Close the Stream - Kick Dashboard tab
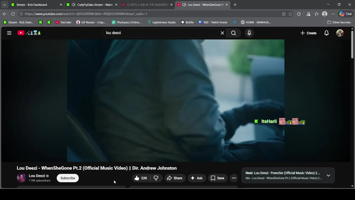Screen dimensions: 355x200 [61, 5]
